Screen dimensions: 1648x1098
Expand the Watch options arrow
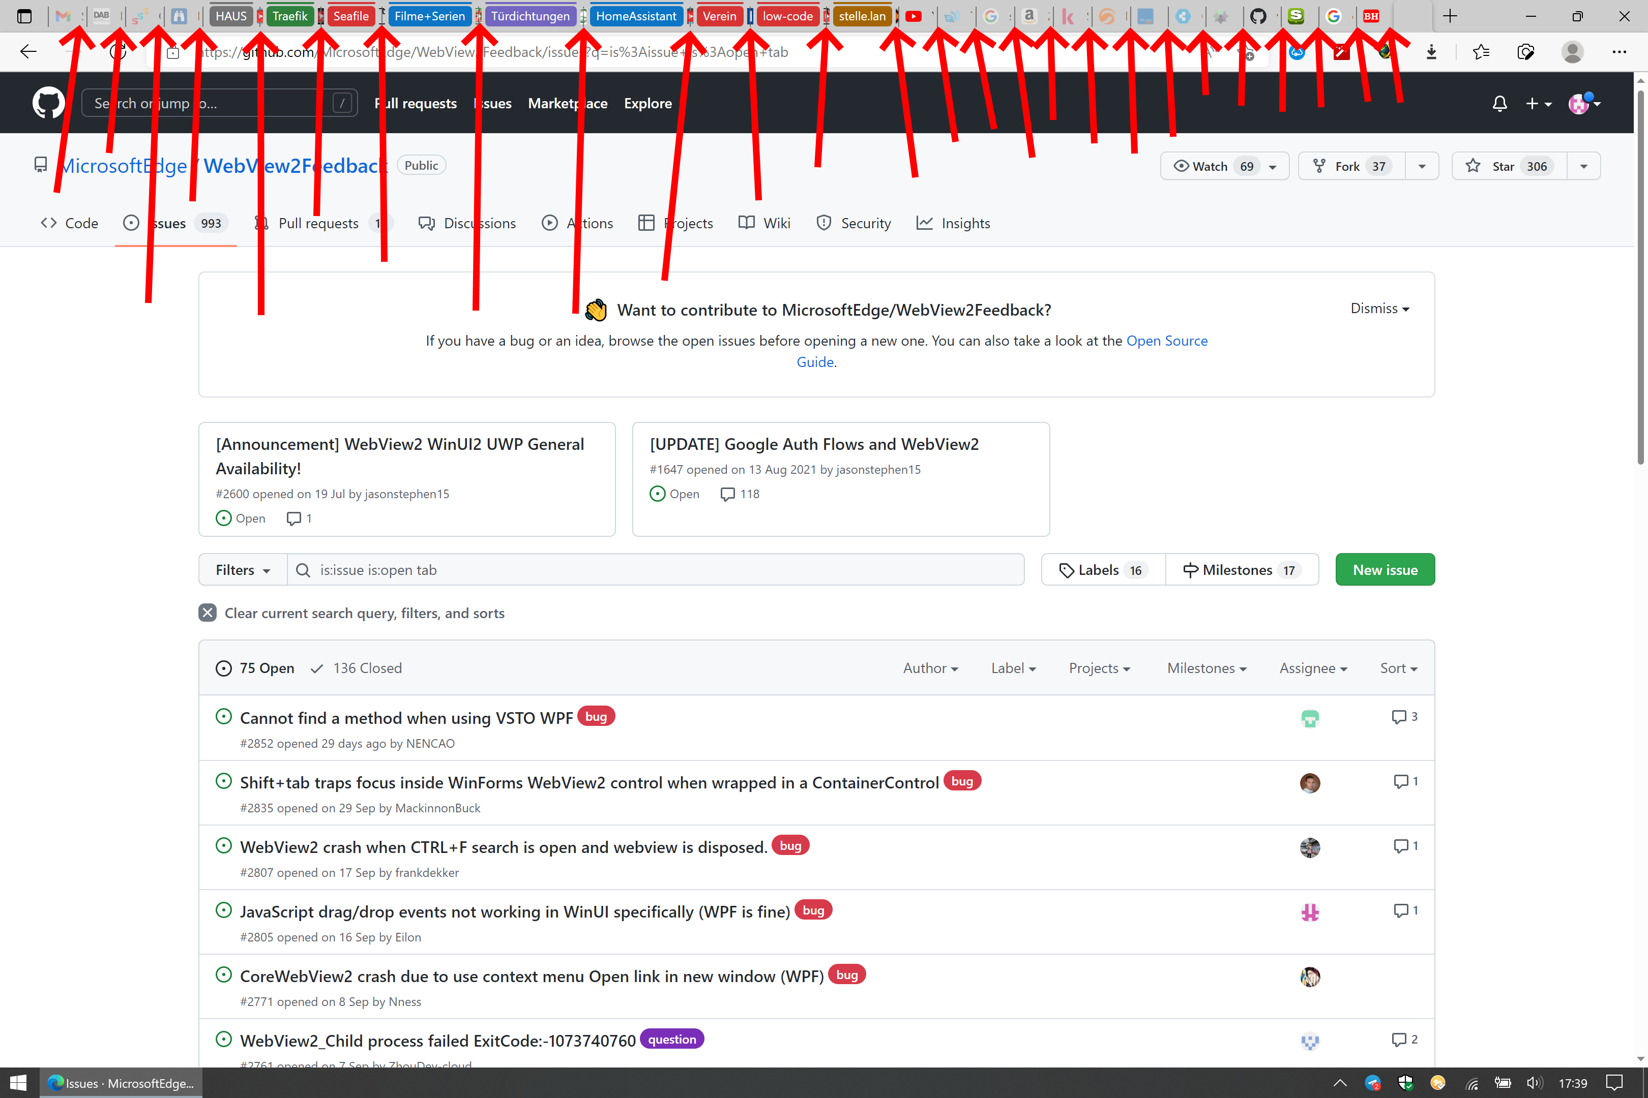(x=1273, y=166)
